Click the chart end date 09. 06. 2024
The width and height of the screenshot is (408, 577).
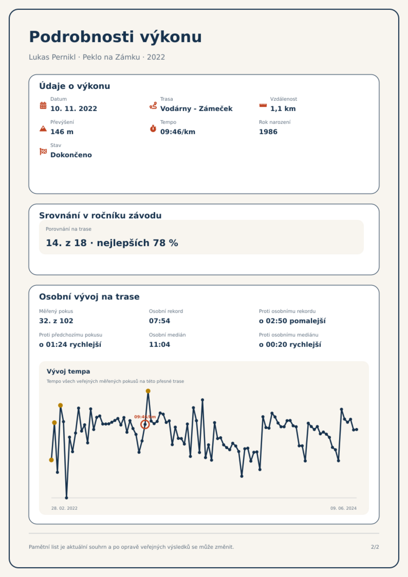click(343, 508)
